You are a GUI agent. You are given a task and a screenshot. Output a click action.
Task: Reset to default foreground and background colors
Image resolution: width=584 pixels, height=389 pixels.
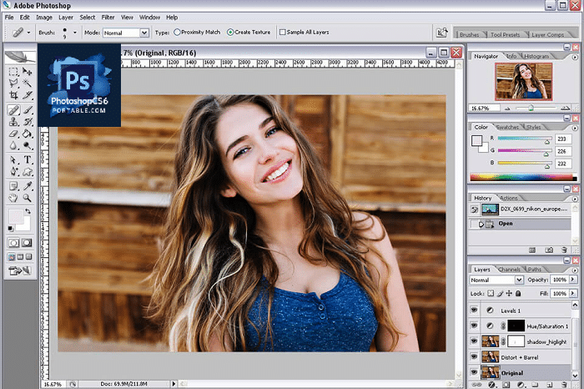[x=10, y=229]
